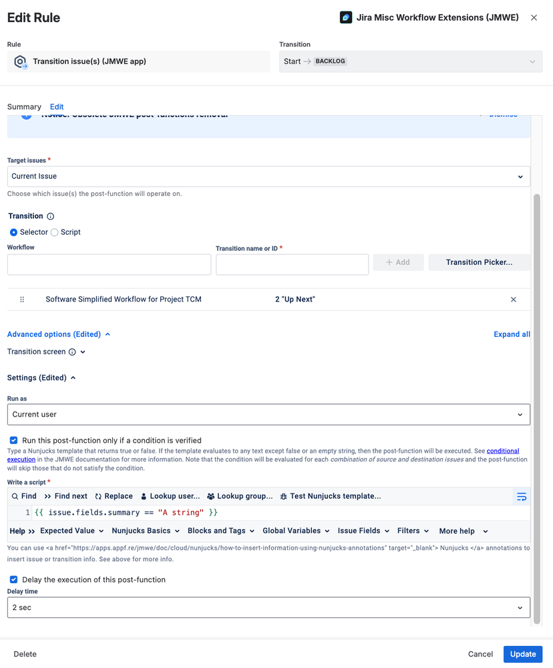
Task: Collapse Advanced options (Edited) section
Action: pos(59,334)
